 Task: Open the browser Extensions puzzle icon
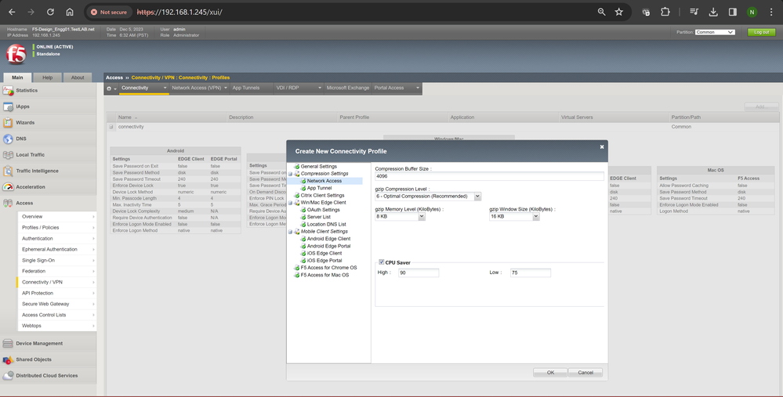[665, 13]
